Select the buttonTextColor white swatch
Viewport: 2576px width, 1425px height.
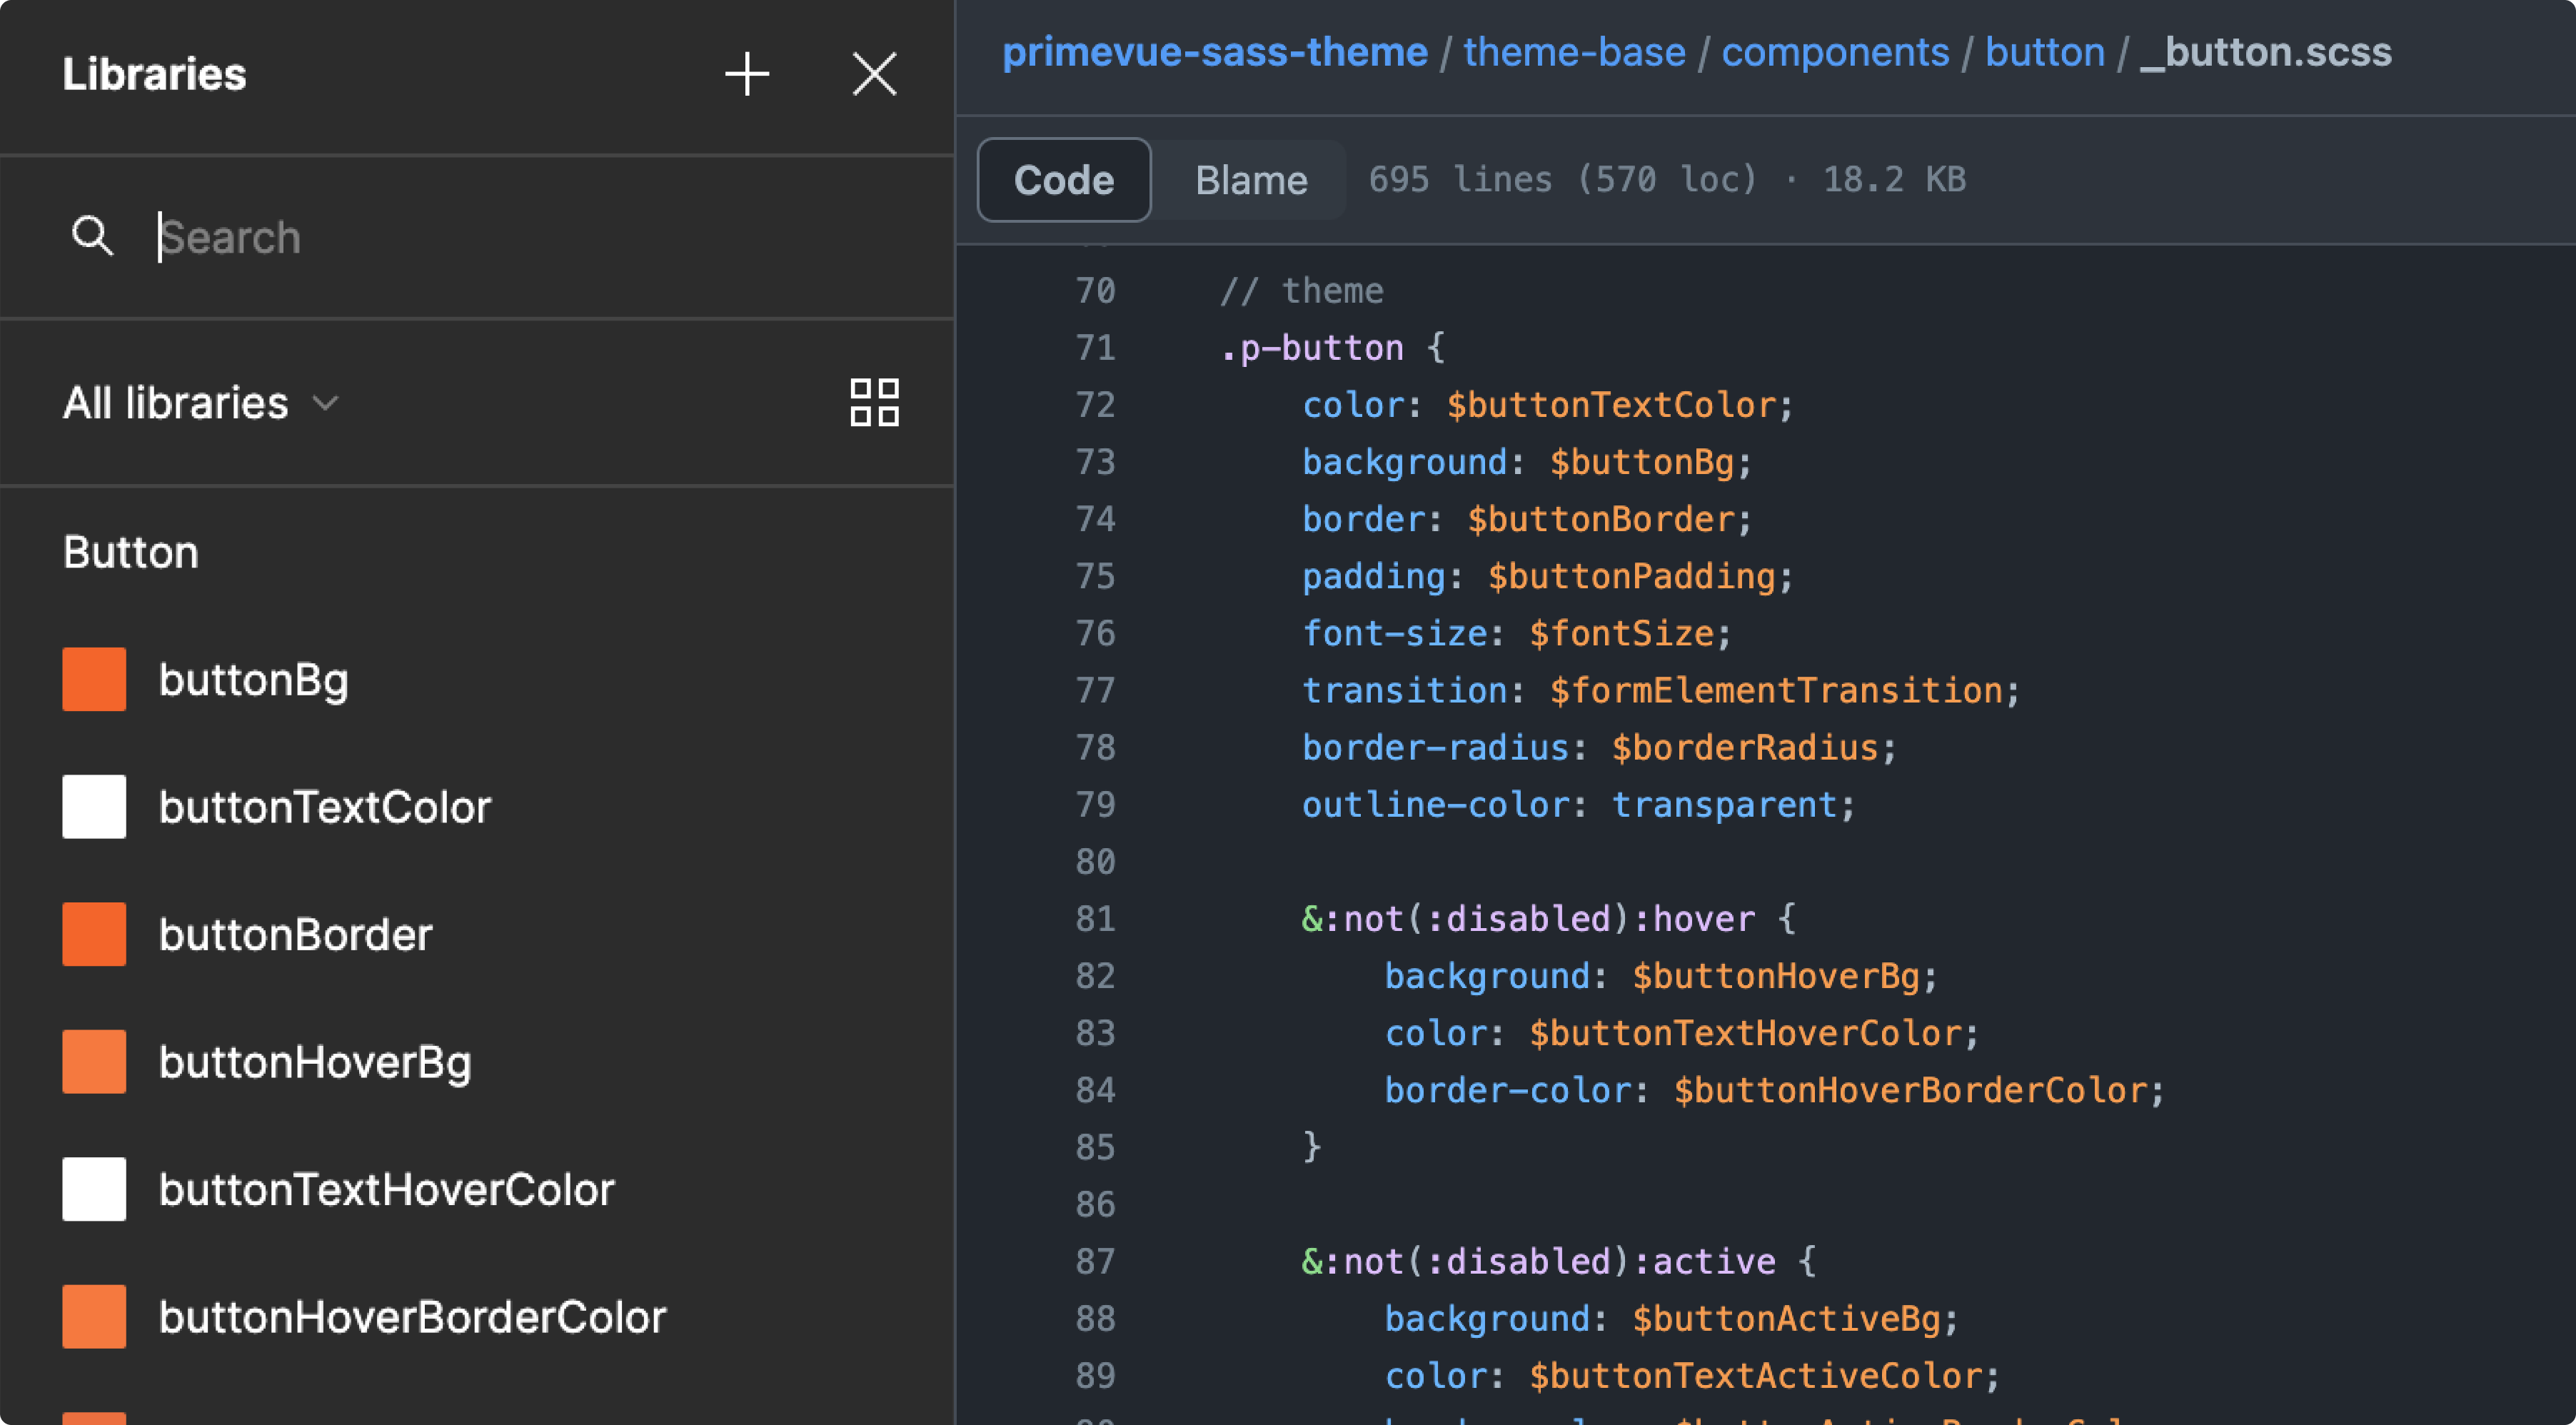(94, 807)
